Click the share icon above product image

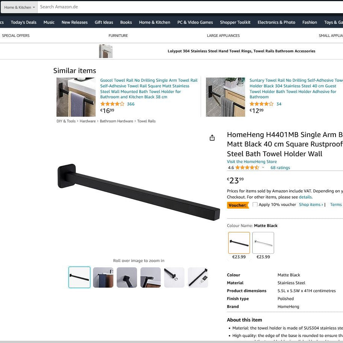point(212,138)
